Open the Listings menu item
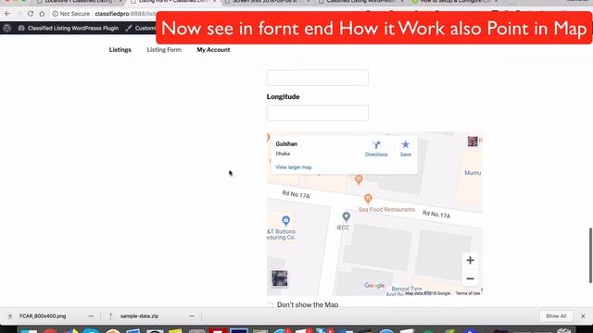 click(x=120, y=49)
